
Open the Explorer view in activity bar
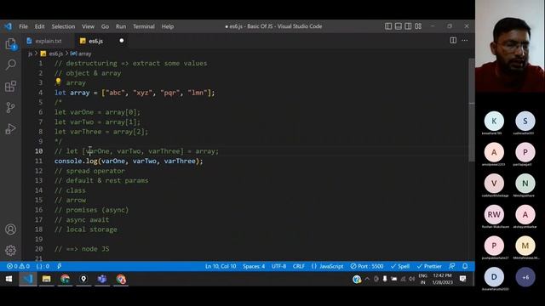tap(11, 44)
